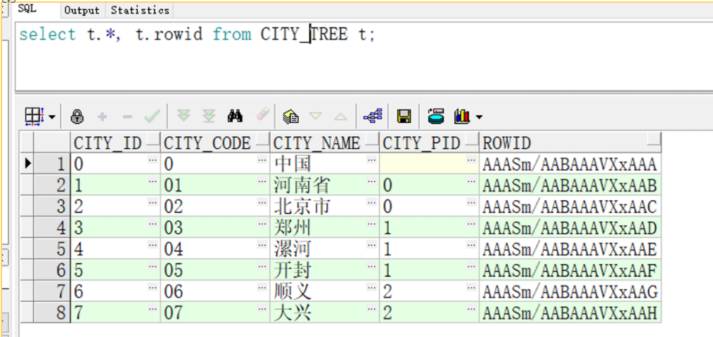Screen dimensions: 713x337
Task: Click the empty CITY_PID cell of 中国
Action: (x=429, y=164)
